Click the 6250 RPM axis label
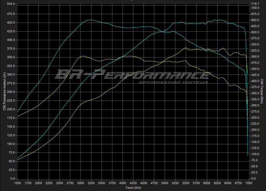The height and width of the screenshot is (191, 266). pyautogui.click(x=218, y=183)
